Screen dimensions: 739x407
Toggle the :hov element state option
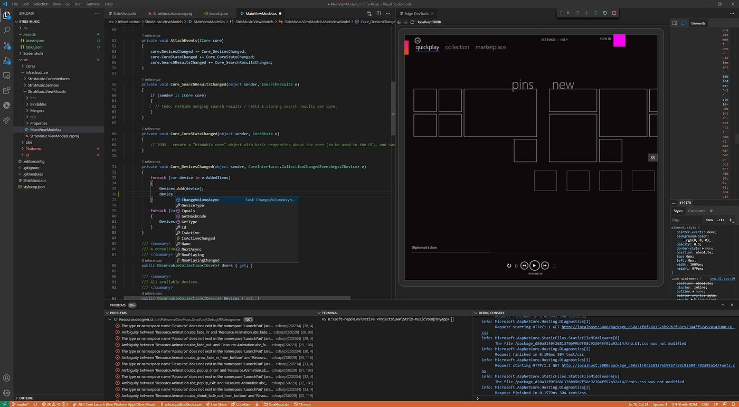709,220
